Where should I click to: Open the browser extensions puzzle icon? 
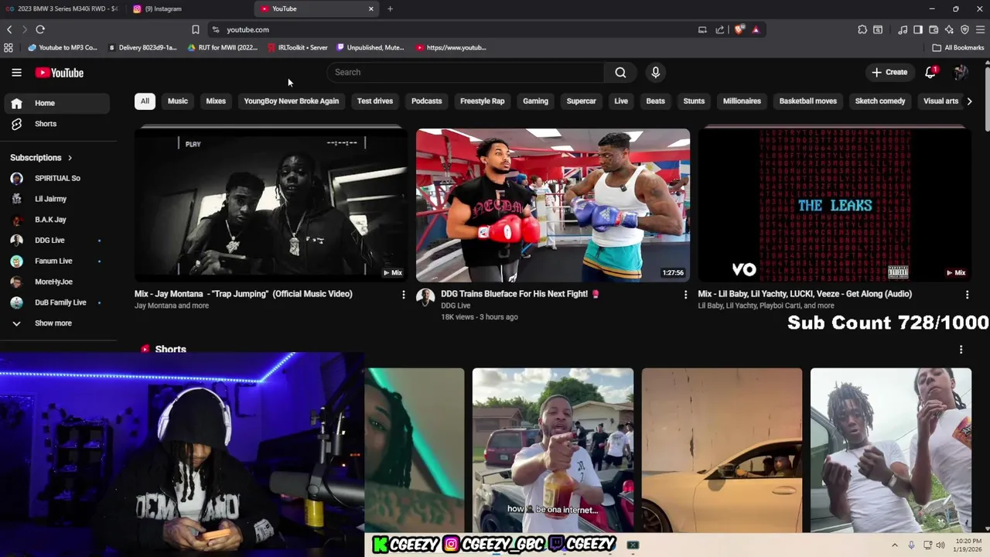pos(862,29)
